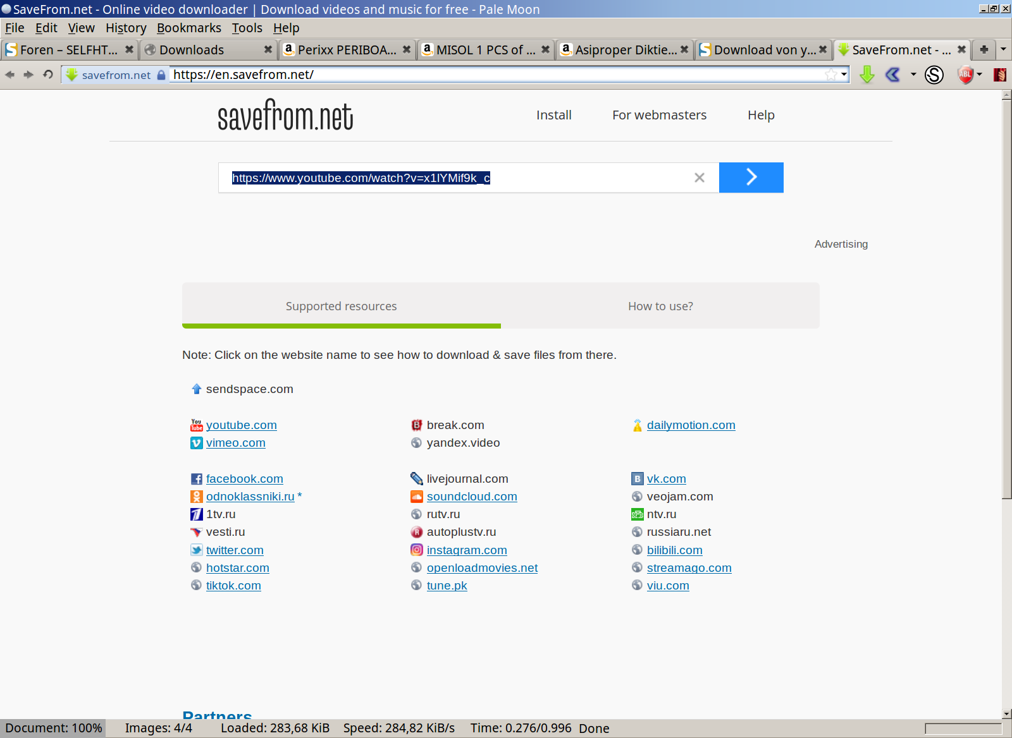The image size is (1012, 738).
Task: Click the padlock security icon in address bar
Action: pyautogui.click(x=162, y=74)
